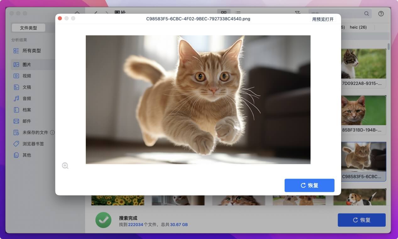Activate the 文件类型 tab

pyautogui.click(x=29, y=28)
